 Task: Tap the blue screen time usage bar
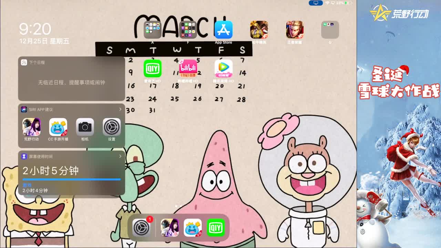click(x=72, y=179)
